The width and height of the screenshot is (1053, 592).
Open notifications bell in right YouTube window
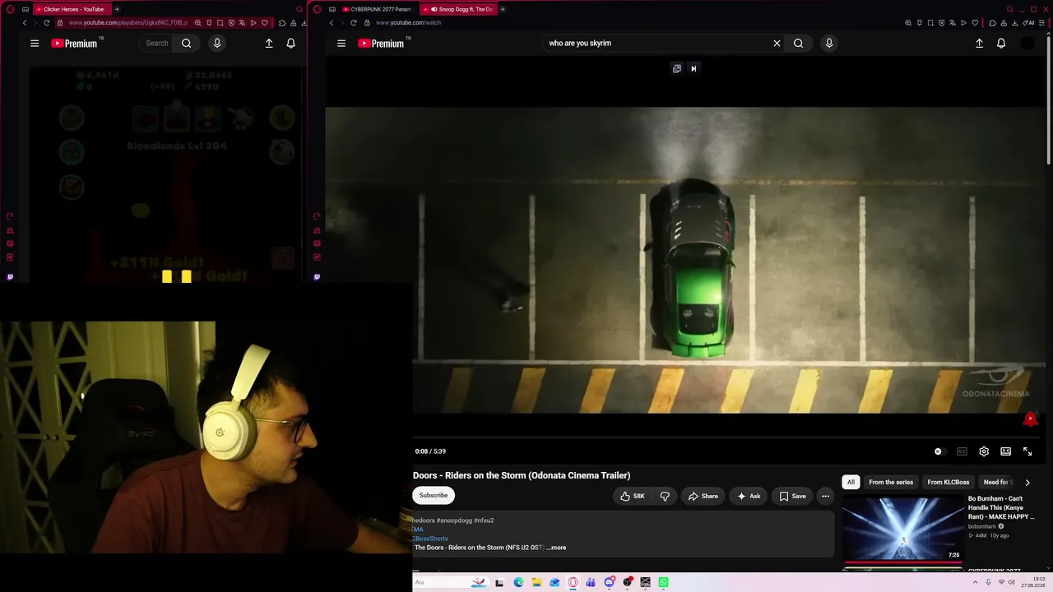pyautogui.click(x=1001, y=44)
